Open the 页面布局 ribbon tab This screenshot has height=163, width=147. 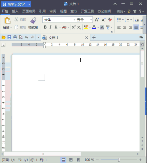tap(29, 11)
